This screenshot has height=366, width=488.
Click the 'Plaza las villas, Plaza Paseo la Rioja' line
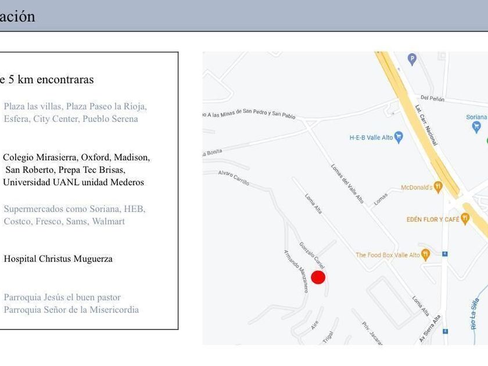pos(75,106)
